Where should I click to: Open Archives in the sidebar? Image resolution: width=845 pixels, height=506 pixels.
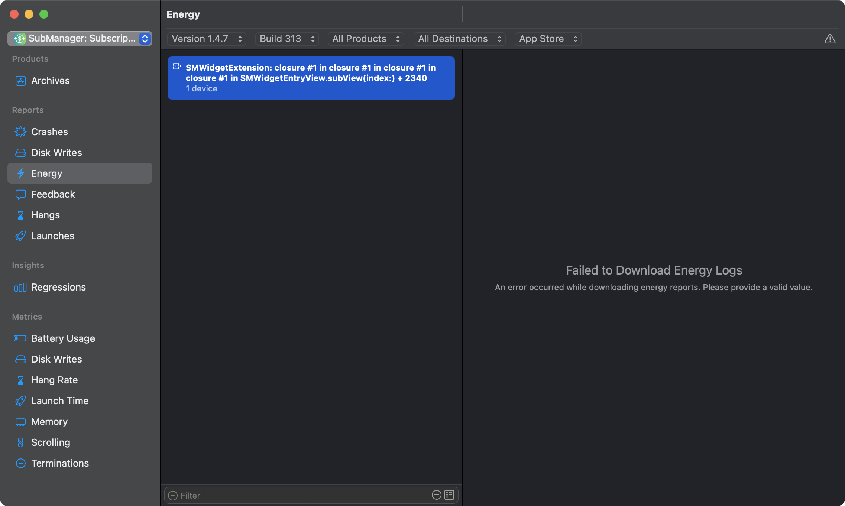tap(80, 81)
